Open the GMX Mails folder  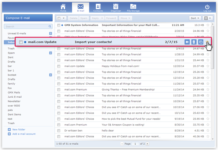click(x=14, y=92)
